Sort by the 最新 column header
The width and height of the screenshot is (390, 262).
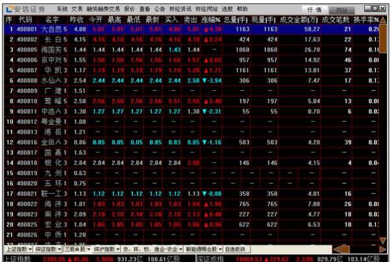(152, 19)
